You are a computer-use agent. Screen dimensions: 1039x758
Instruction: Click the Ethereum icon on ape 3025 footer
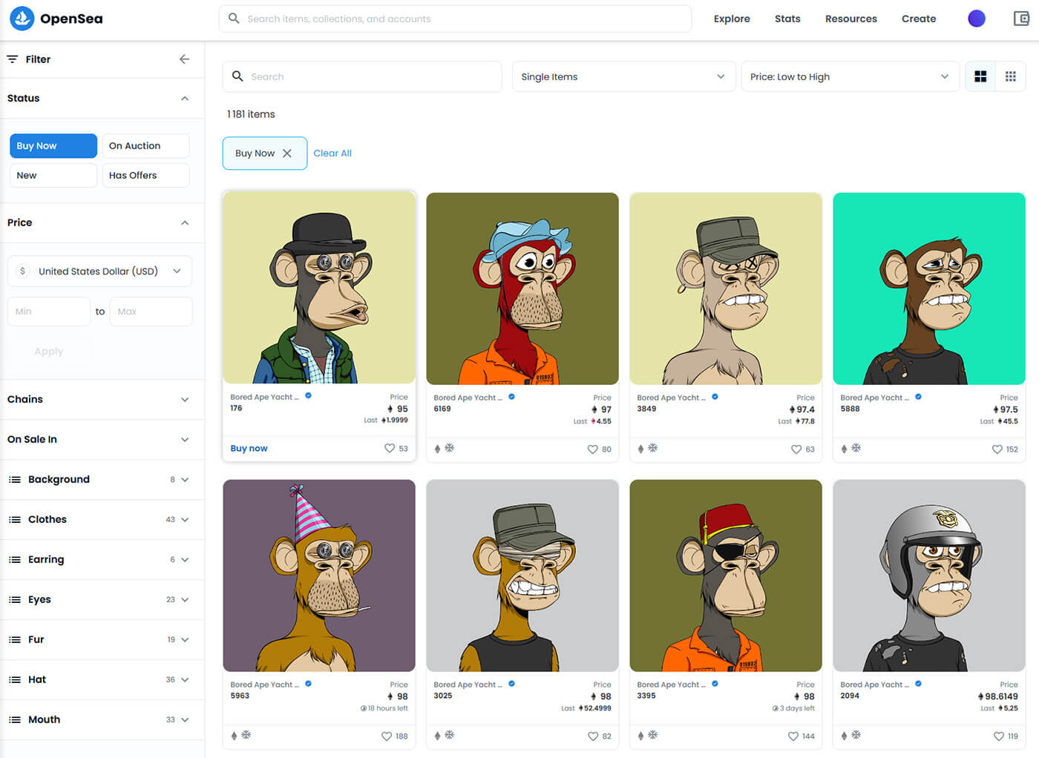(x=438, y=736)
